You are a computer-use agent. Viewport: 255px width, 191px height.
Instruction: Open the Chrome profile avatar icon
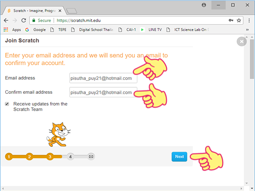pyautogui.click(x=204, y=5)
